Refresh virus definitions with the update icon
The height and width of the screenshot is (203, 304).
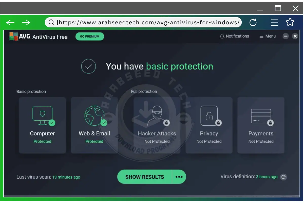point(283,177)
